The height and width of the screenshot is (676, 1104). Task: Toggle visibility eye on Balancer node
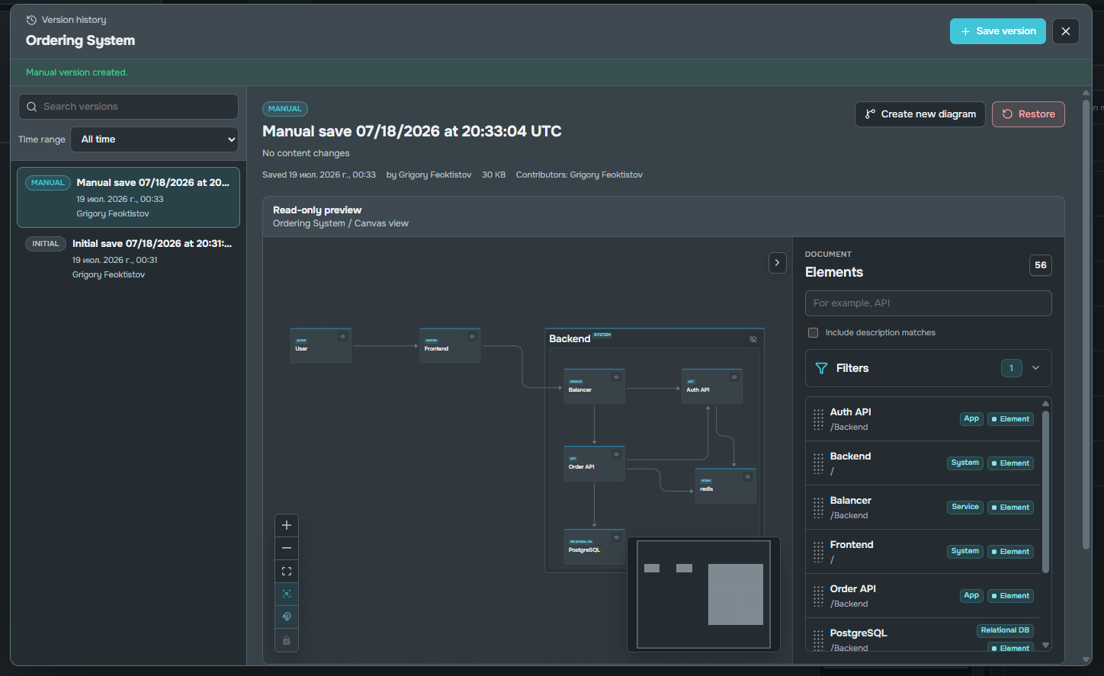coord(616,377)
